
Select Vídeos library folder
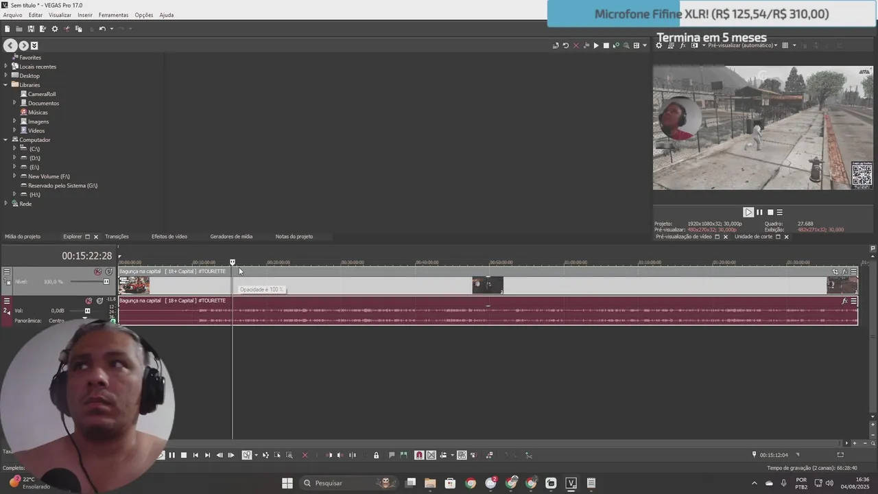click(36, 130)
